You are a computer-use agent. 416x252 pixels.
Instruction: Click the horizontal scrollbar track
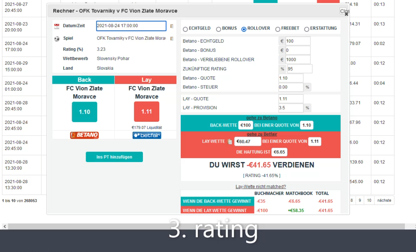click(x=207, y=227)
